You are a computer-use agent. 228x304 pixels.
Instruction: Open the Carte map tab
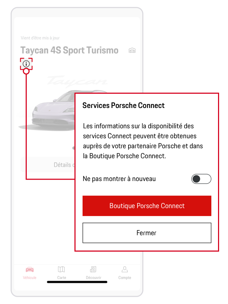pyautogui.click(x=61, y=273)
